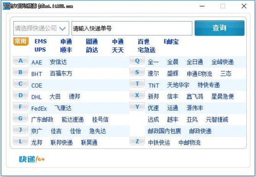
Task: Select UPS courier
Action: pyautogui.click(x=40, y=50)
